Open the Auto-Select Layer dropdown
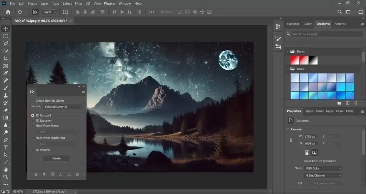The width and height of the screenshot is (366, 194). [49, 12]
